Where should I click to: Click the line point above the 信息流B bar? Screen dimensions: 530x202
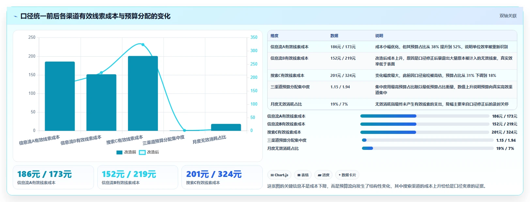click(x=101, y=73)
